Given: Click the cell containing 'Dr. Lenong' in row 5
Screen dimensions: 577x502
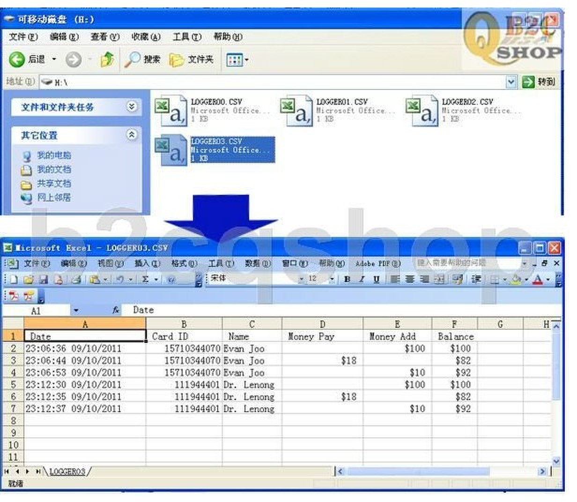Looking at the screenshot, I should 252,385.
